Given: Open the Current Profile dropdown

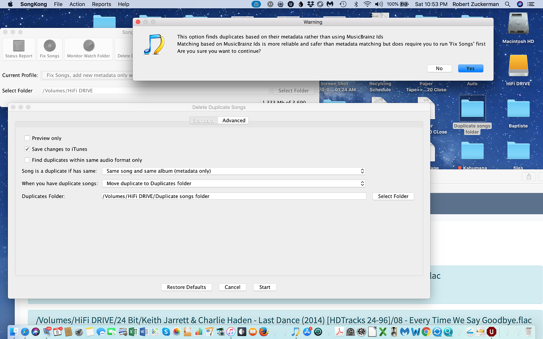Looking at the screenshot, I should point(87,75).
